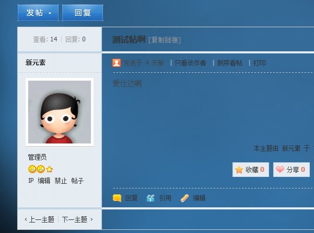Viewport: 314px width, 233px height.
Task: Open the user's 帖子 posts link
Action: [77, 181]
